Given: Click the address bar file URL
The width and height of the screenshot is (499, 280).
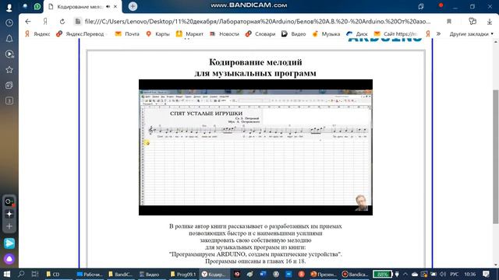Looking at the screenshot, I should click(257, 22).
